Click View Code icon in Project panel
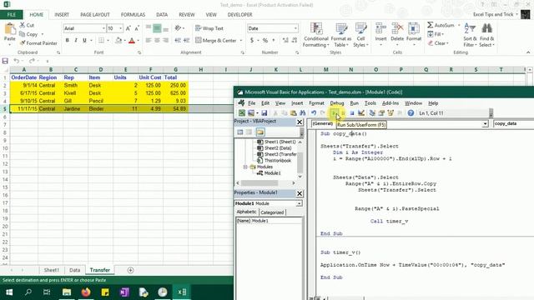The width and height of the screenshot is (534, 300). tap(240, 132)
